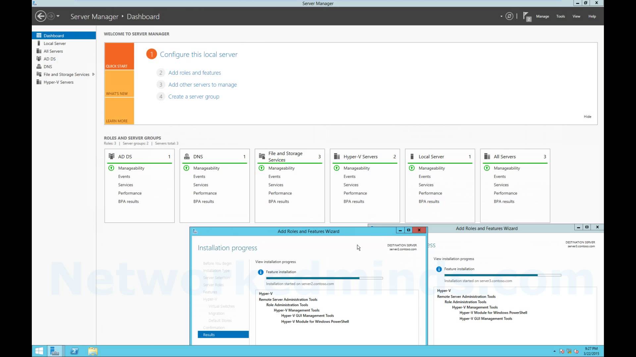Click Add roles and features link

[x=194, y=73]
